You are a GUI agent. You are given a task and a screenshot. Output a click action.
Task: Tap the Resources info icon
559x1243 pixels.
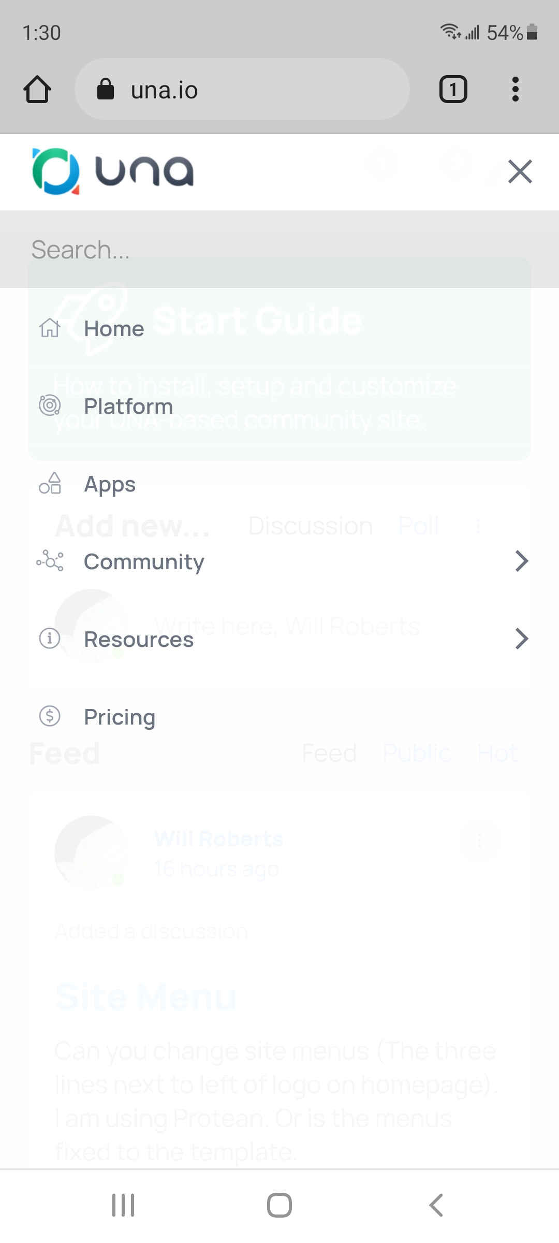[50, 639]
